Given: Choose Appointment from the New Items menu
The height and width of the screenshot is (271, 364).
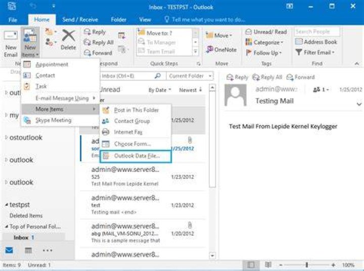Looking at the screenshot, I should (60, 64).
